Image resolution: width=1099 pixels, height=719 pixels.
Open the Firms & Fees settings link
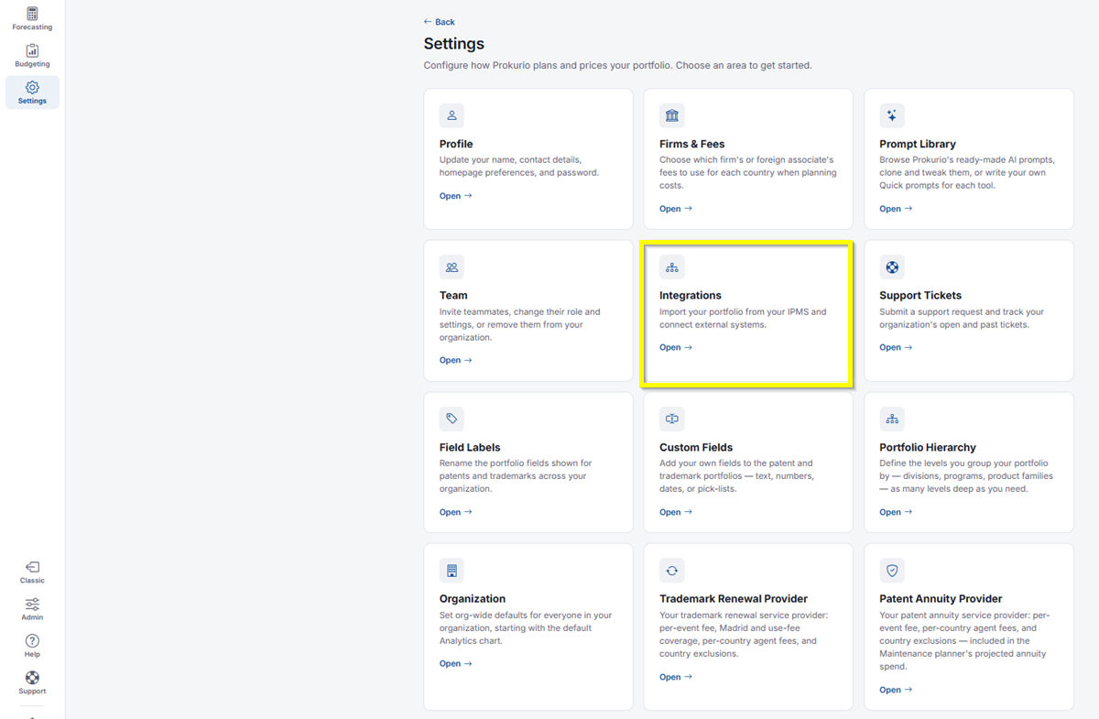[x=676, y=209]
